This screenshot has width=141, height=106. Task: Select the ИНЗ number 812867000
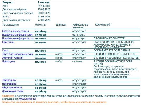coord(44,6)
